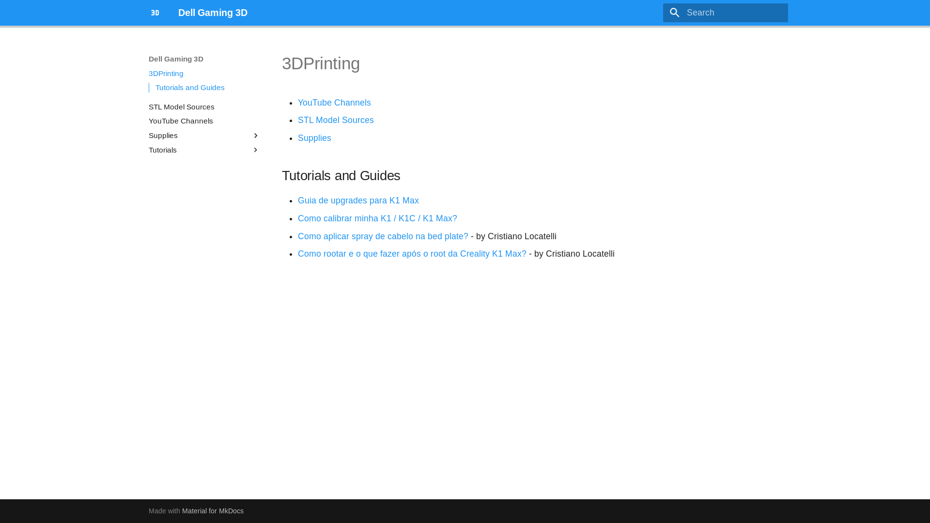Viewport: 930px width, 523px height.
Task: Open YouTube Channels in sidebar navigation
Action: (x=181, y=121)
